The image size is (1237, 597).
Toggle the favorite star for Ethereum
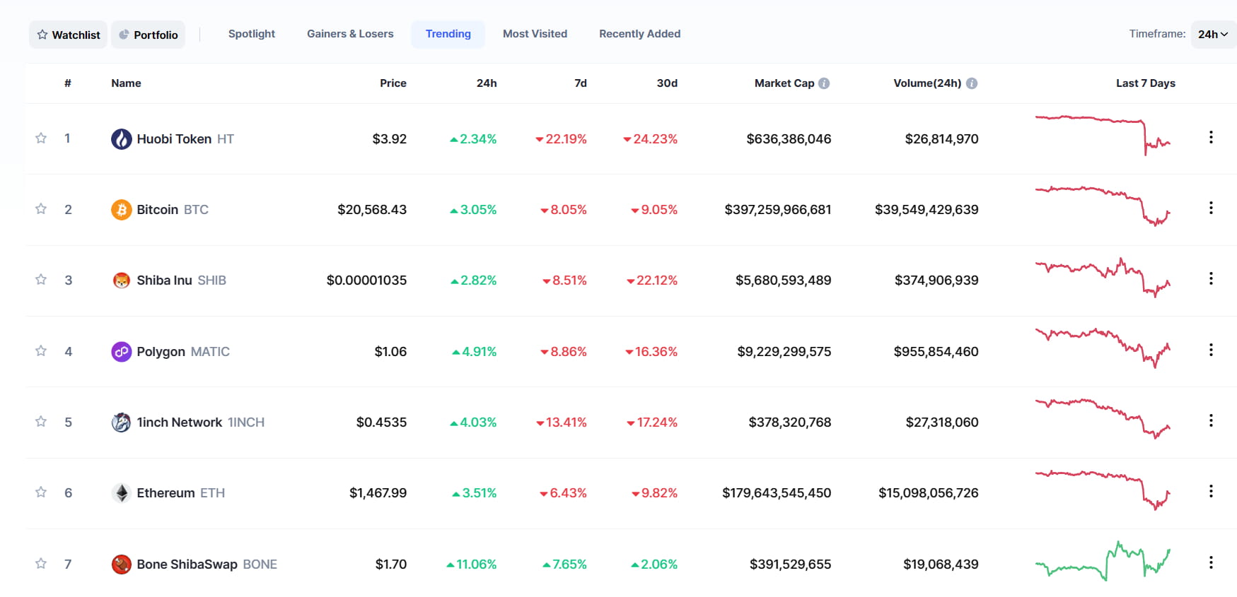41,492
